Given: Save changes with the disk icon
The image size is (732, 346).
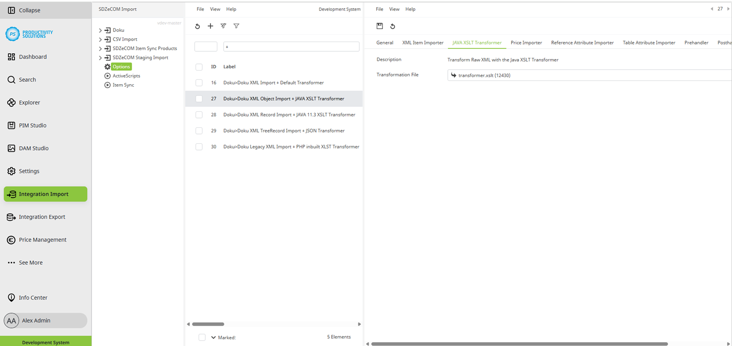Looking at the screenshot, I should click(x=380, y=26).
